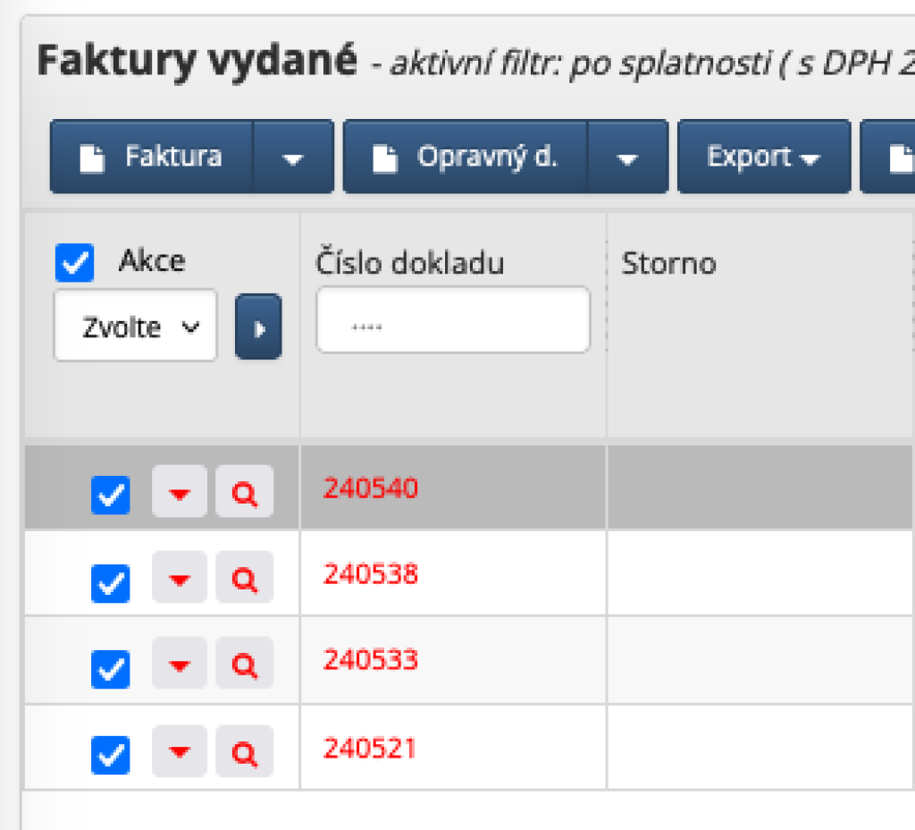Open the Zvolte action dropdown
Image resolution: width=915 pixels, height=830 pixels.
(135, 326)
